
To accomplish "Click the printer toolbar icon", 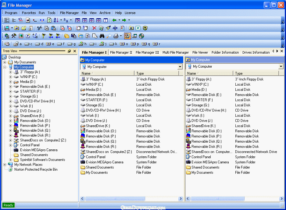I will tap(116, 36).
